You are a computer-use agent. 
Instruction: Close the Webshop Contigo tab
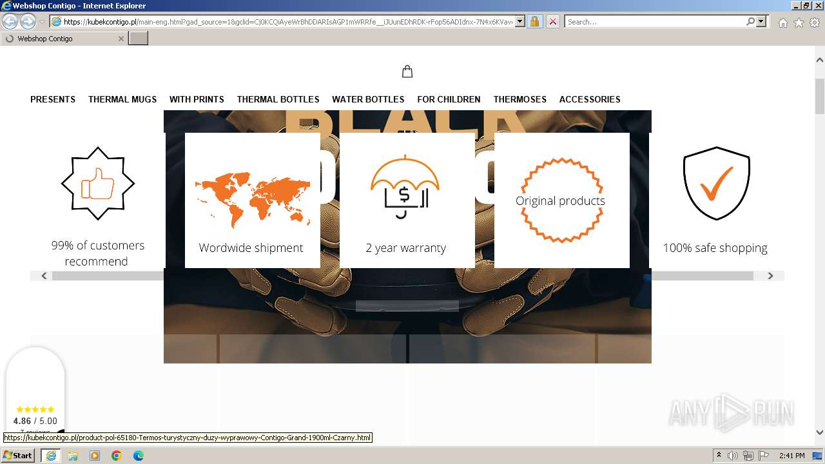click(121, 39)
